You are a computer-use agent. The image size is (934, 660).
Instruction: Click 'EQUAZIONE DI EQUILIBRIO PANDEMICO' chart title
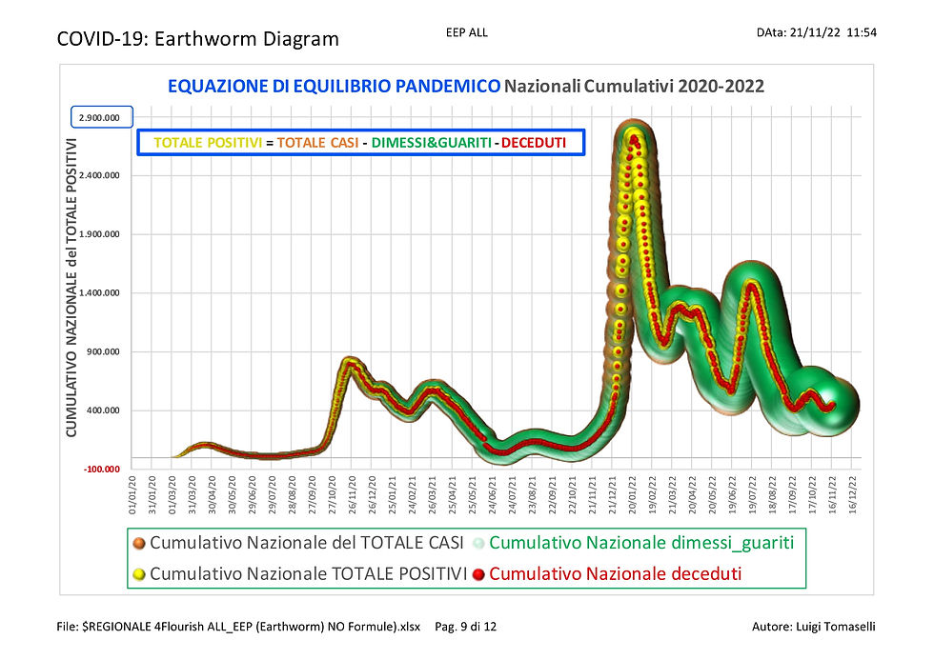334,87
